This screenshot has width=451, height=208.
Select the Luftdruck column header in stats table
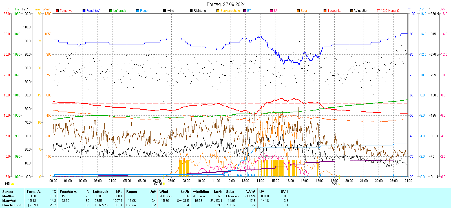(x=101, y=192)
